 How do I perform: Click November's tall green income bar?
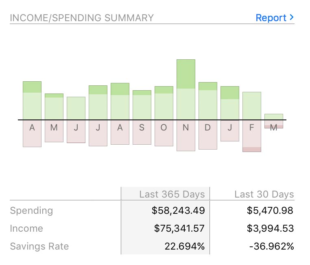point(186,89)
